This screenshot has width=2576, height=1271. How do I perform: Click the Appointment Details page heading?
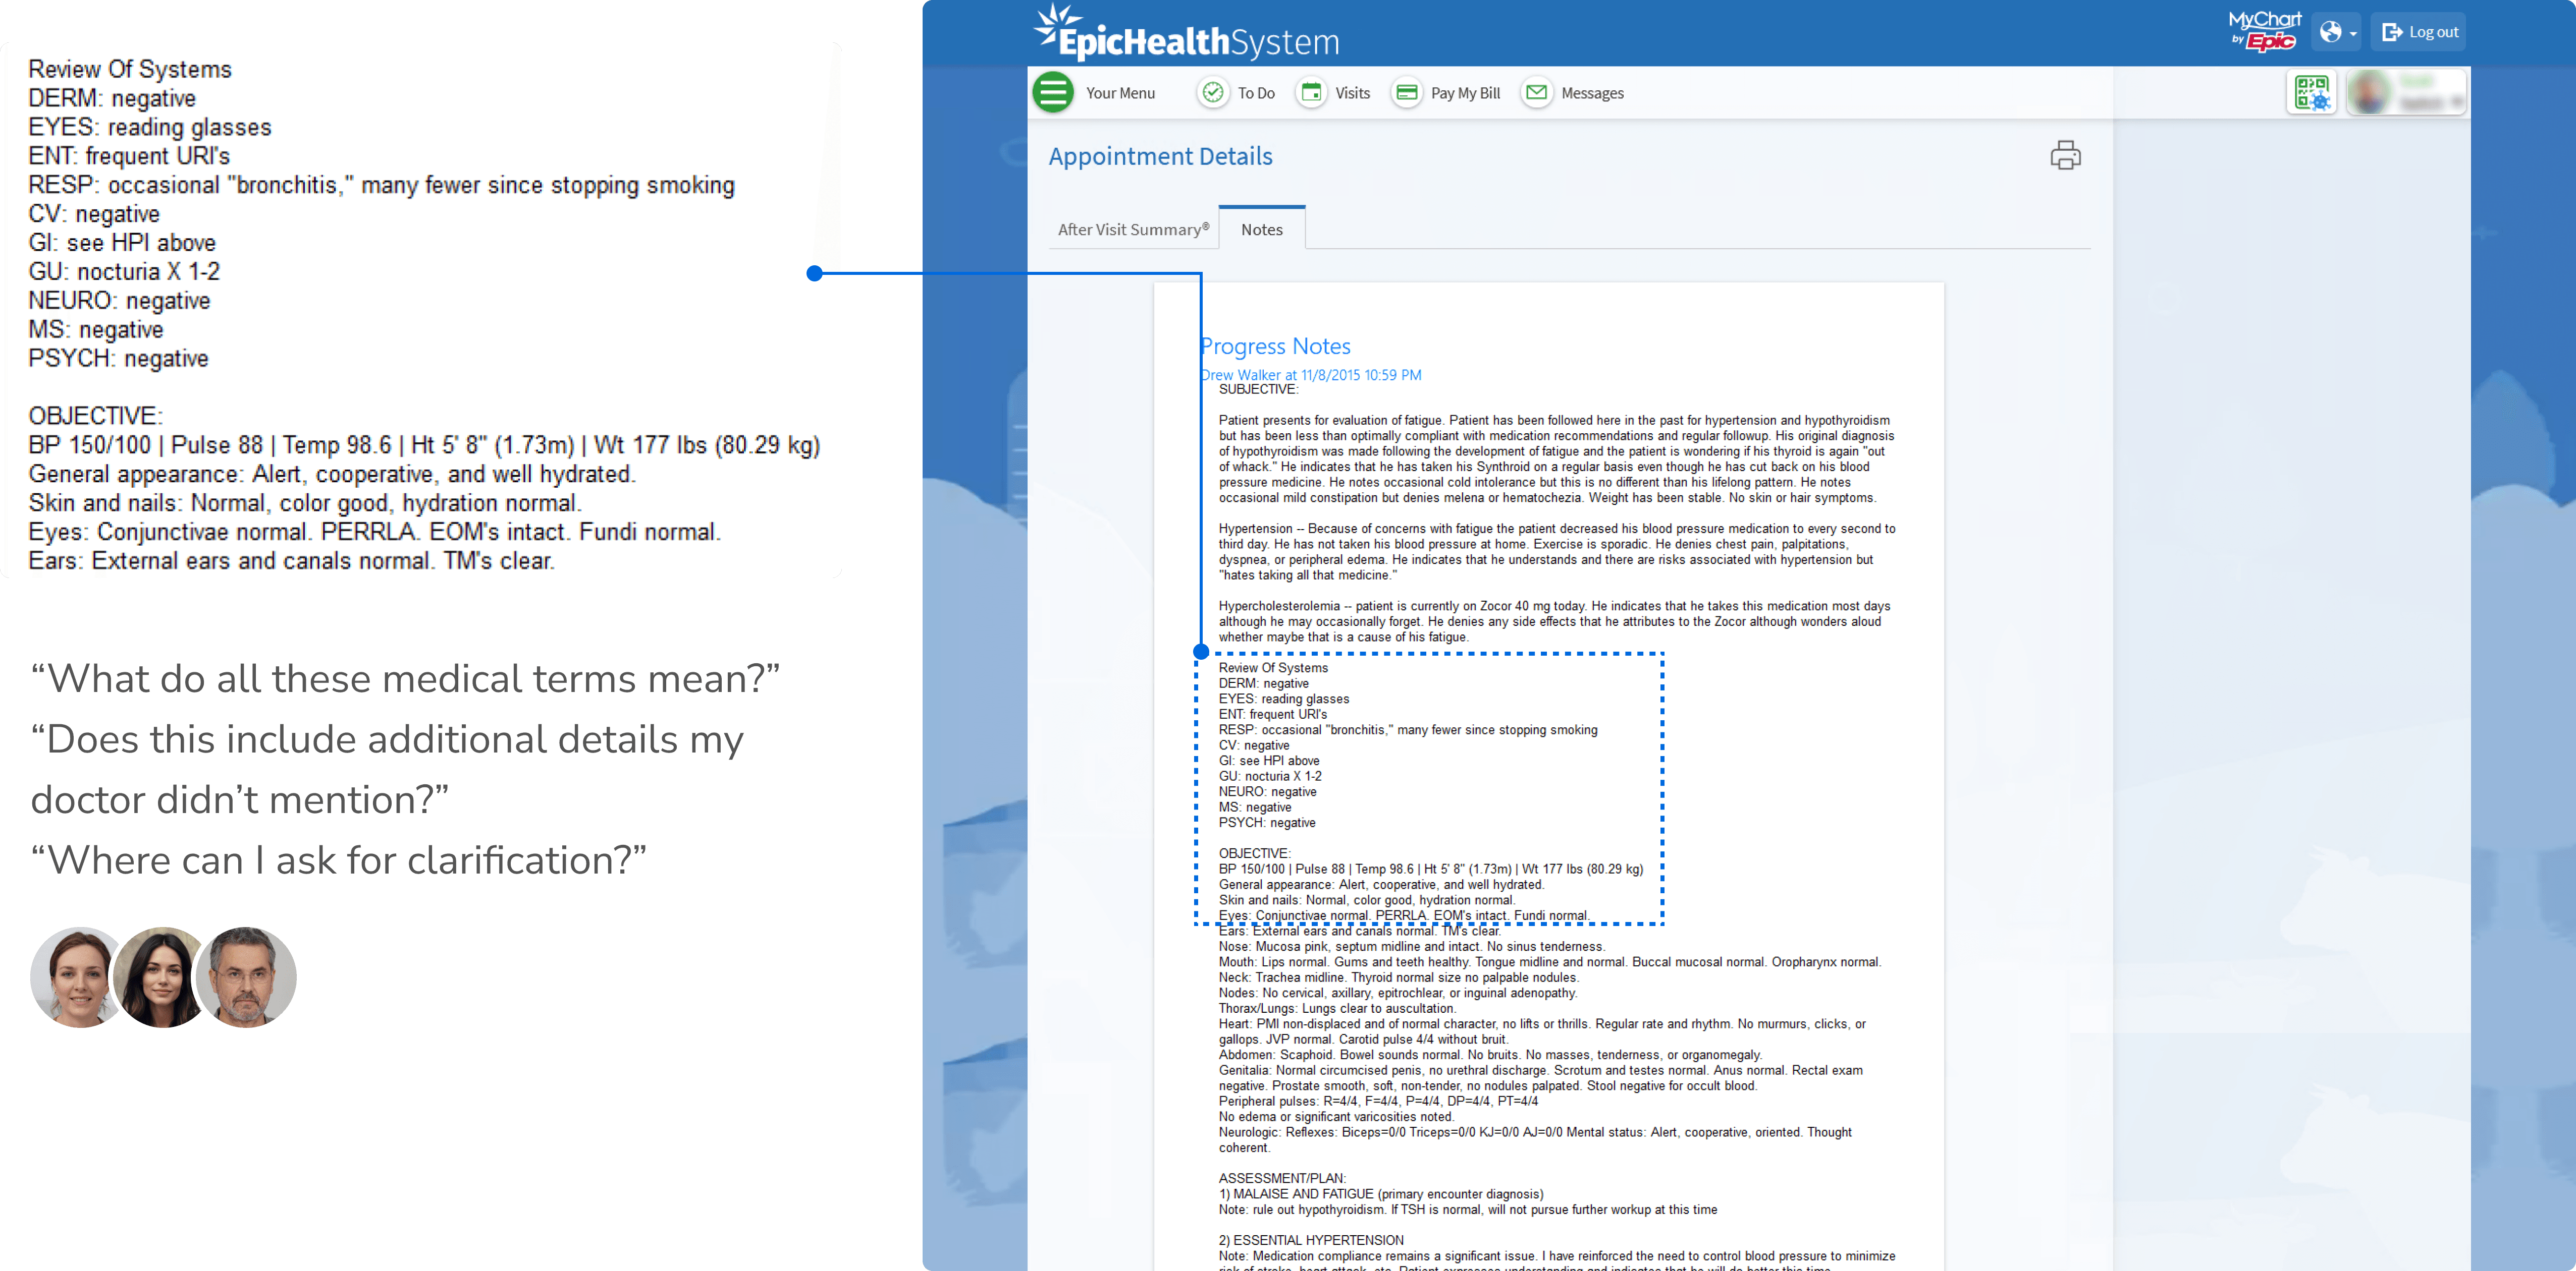coord(1160,157)
